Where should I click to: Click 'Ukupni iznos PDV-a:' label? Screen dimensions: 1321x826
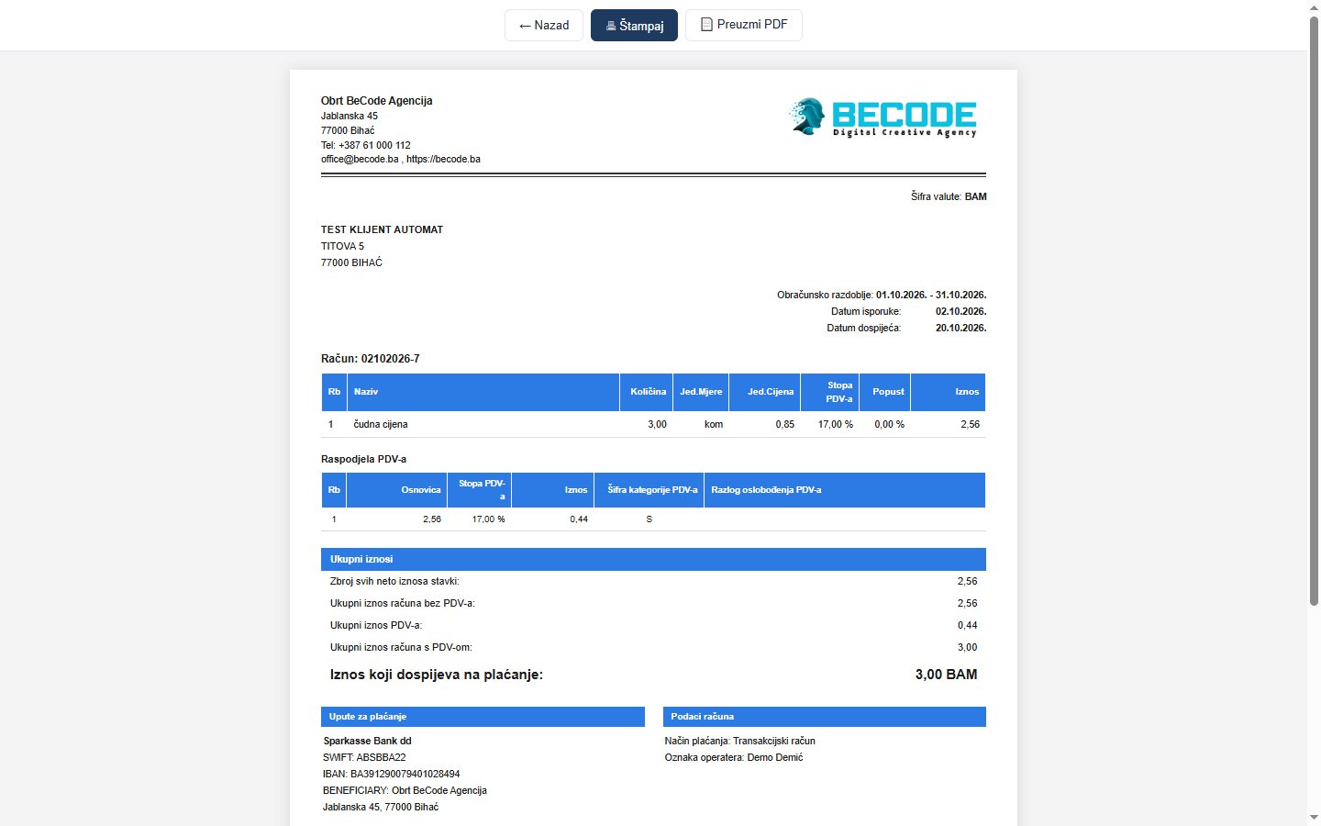pos(376,625)
